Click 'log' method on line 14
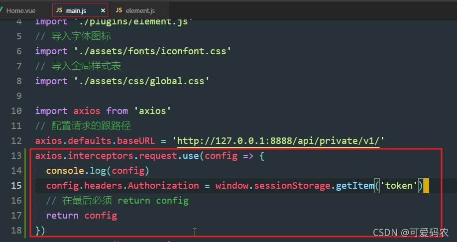Viewport: 457px width, 242px height. tap(98, 171)
